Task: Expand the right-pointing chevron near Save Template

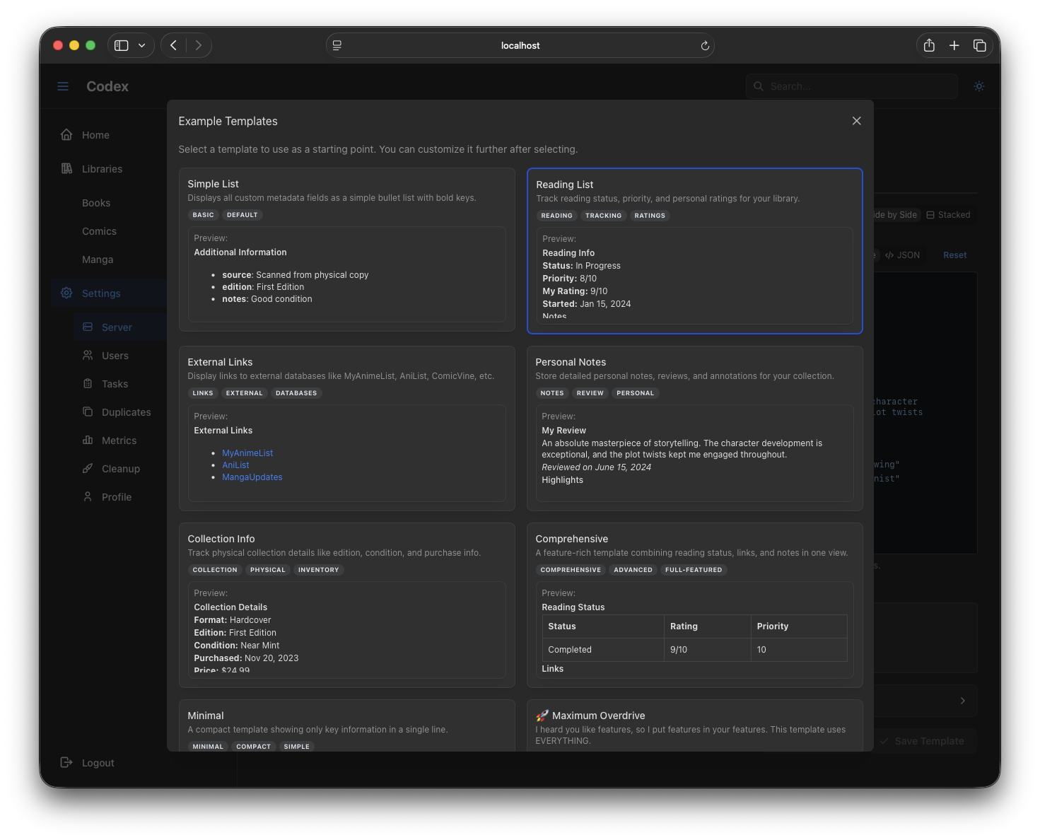Action: [962, 701]
